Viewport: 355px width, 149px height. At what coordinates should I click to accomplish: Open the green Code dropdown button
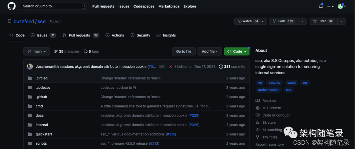point(237,51)
